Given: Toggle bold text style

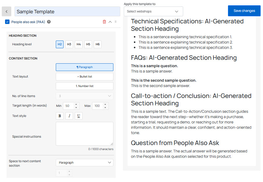Looking at the screenshot, I should 60,116.
